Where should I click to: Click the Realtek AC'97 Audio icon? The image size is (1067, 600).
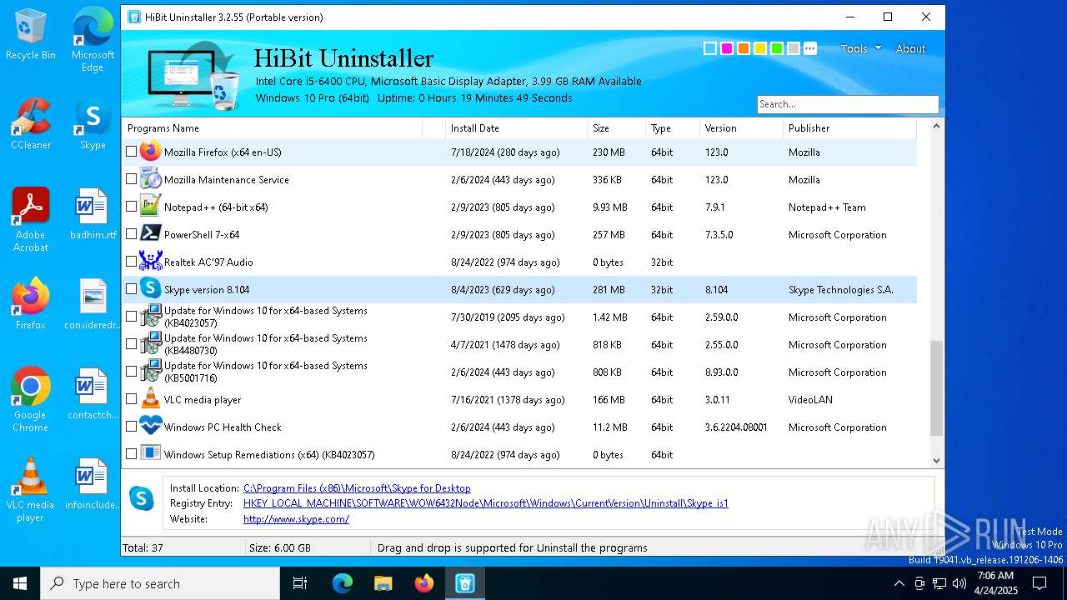click(x=150, y=262)
